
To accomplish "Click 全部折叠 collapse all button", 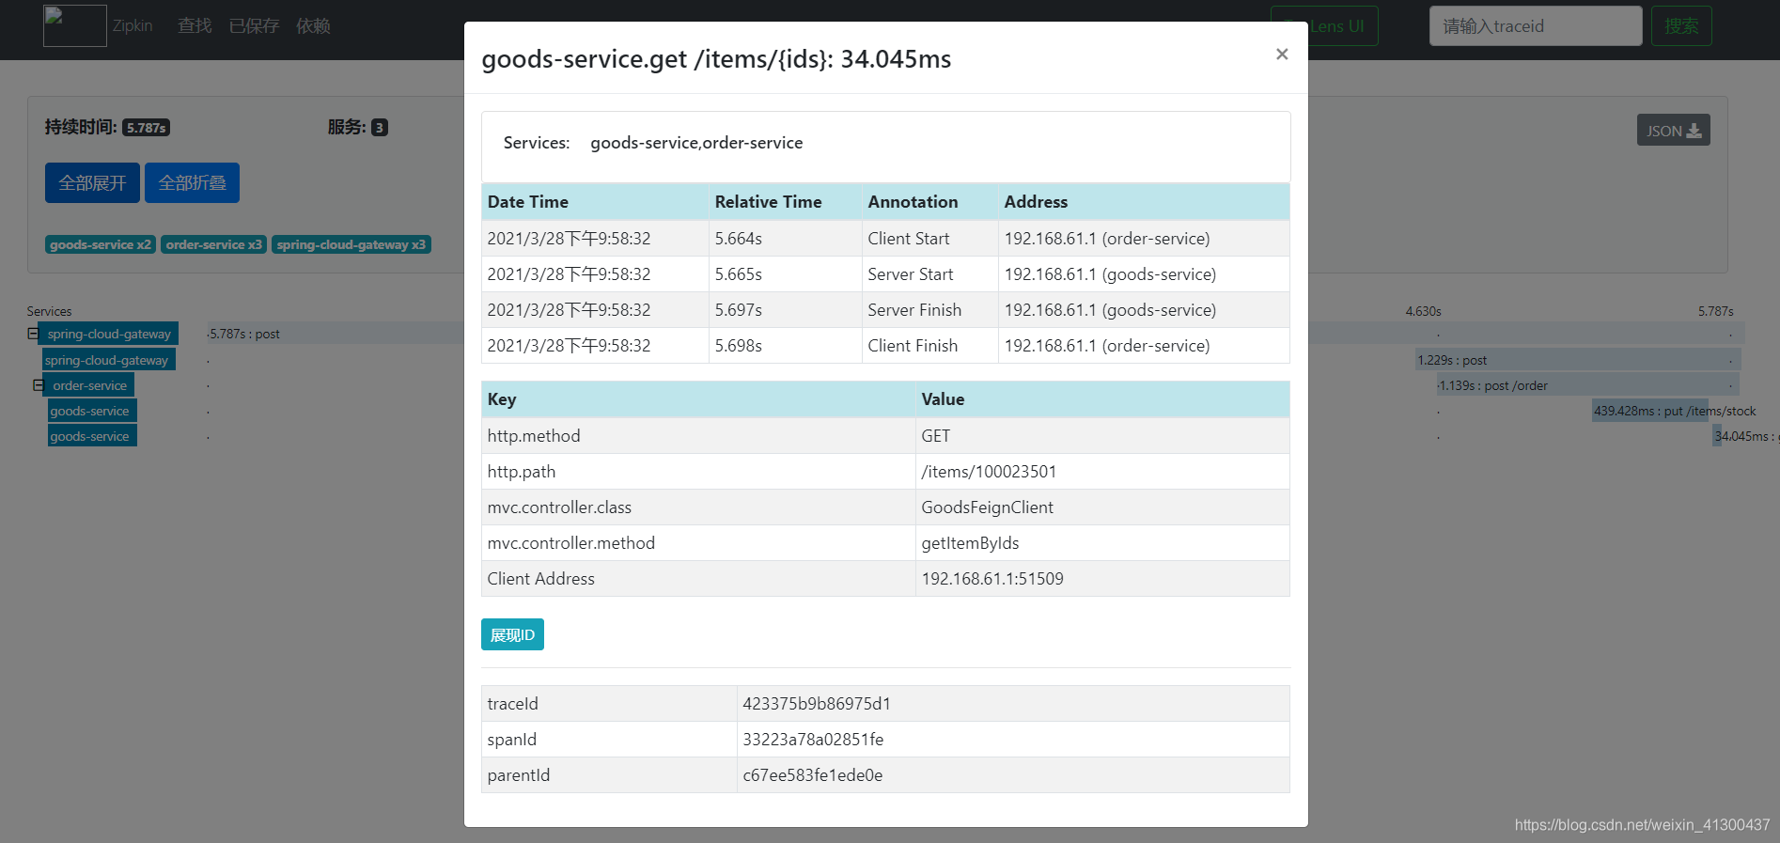I will (x=192, y=182).
